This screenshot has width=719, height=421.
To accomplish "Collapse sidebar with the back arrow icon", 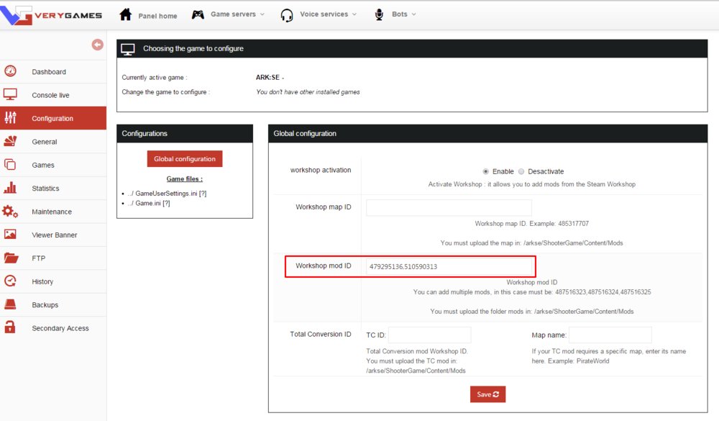I will coord(97,45).
